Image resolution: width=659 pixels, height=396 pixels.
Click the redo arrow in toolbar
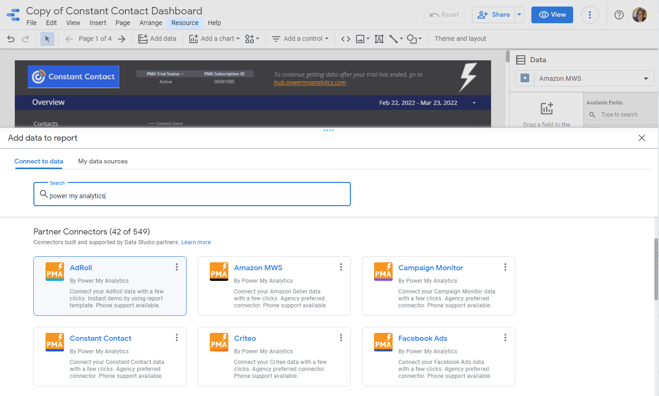[26, 39]
